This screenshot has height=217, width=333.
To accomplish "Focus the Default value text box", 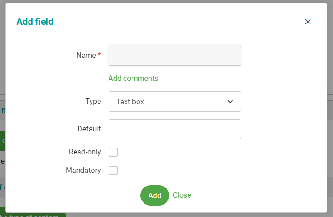I will coord(174,129).
